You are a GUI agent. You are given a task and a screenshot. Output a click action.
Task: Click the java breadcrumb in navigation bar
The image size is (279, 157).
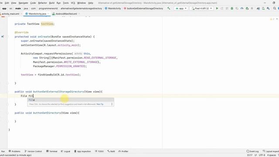[x=26, y=8]
